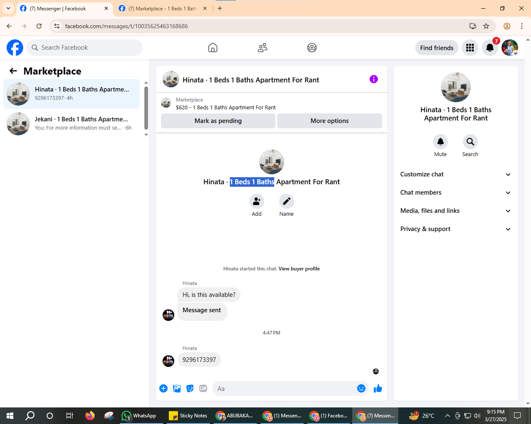531x424 pixels.
Task: Click the conversation list scrollbar
Action: (146, 109)
